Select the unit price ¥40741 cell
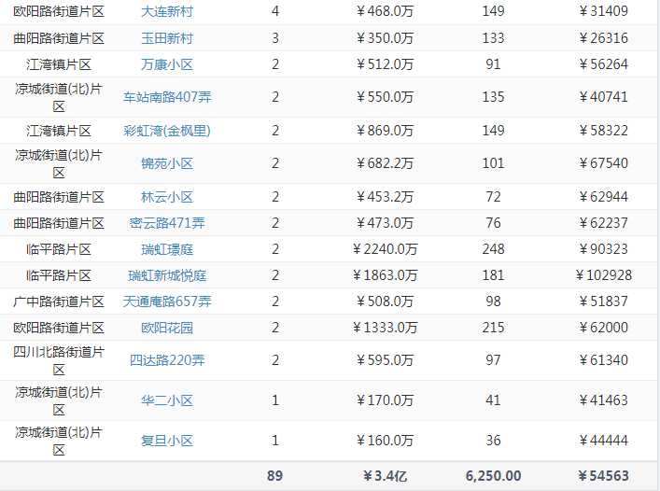 604,97
